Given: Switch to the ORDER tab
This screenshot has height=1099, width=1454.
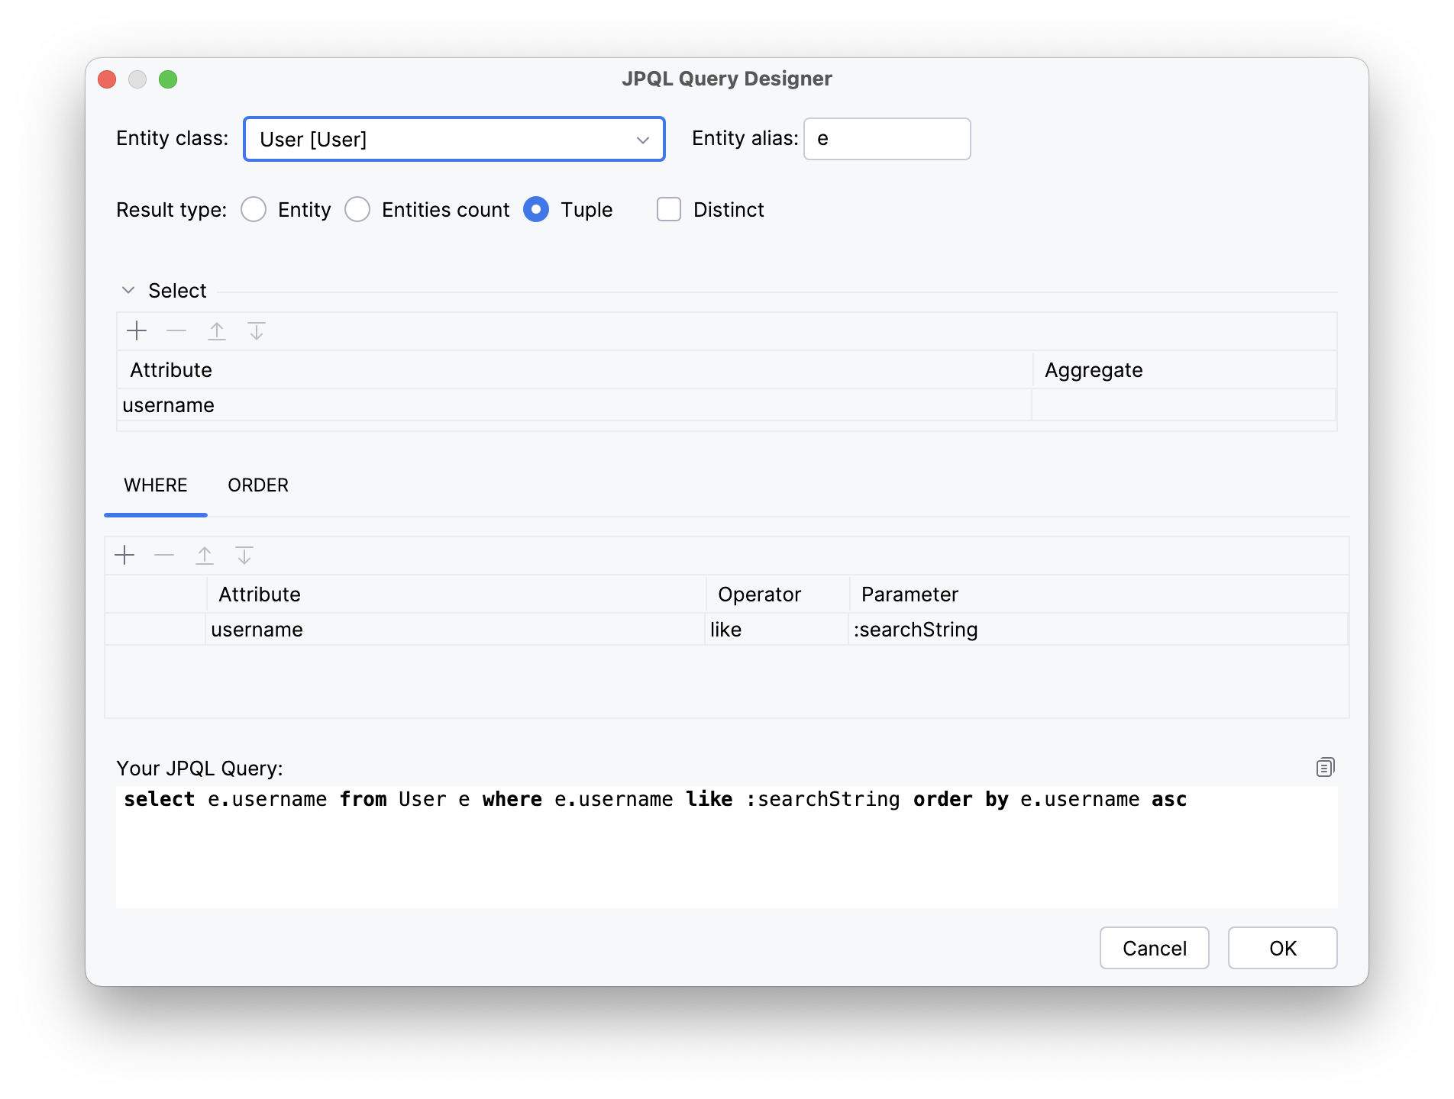Looking at the screenshot, I should coord(257,485).
